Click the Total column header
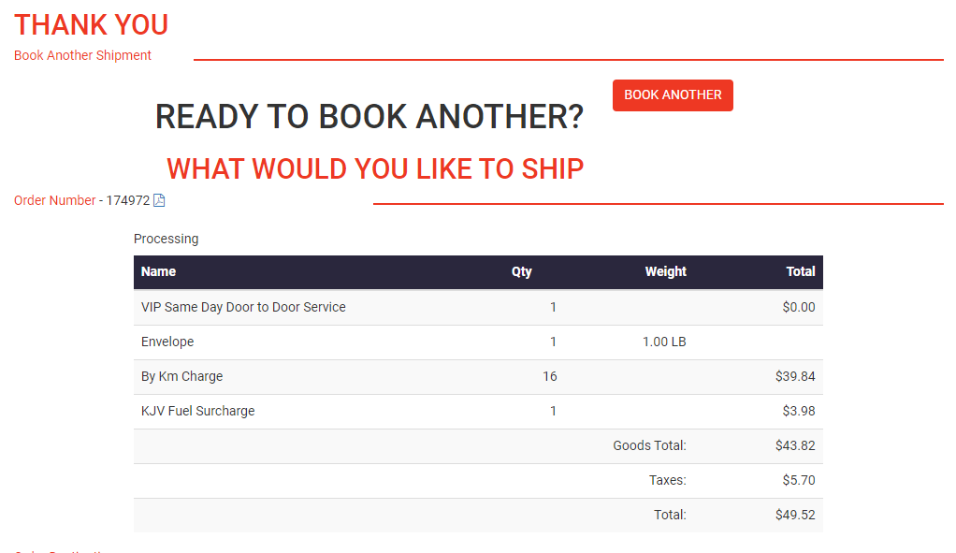 [800, 271]
